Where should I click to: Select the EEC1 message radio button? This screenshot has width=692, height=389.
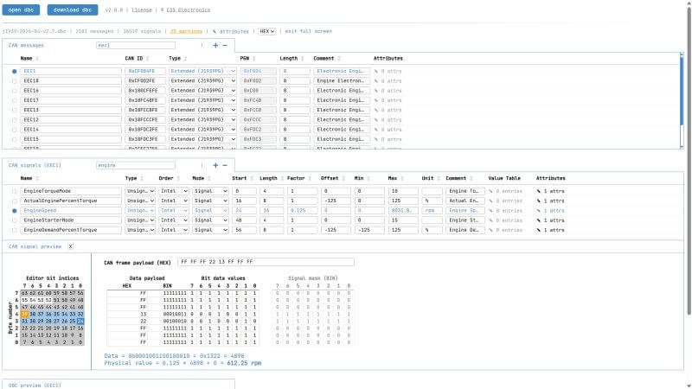15,71
